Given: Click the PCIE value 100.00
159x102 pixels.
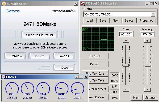Looking at the screenshot, I should tap(62, 98).
